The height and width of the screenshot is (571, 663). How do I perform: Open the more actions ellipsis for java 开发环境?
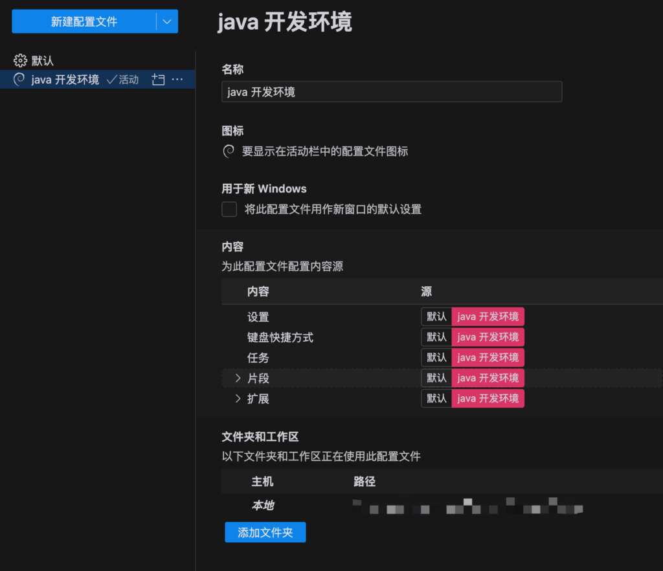coord(177,80)
